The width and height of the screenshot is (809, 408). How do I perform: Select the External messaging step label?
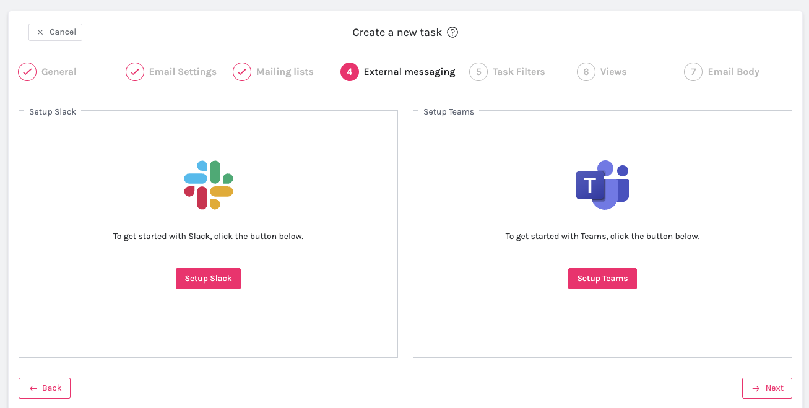click(x=409, y=72)
